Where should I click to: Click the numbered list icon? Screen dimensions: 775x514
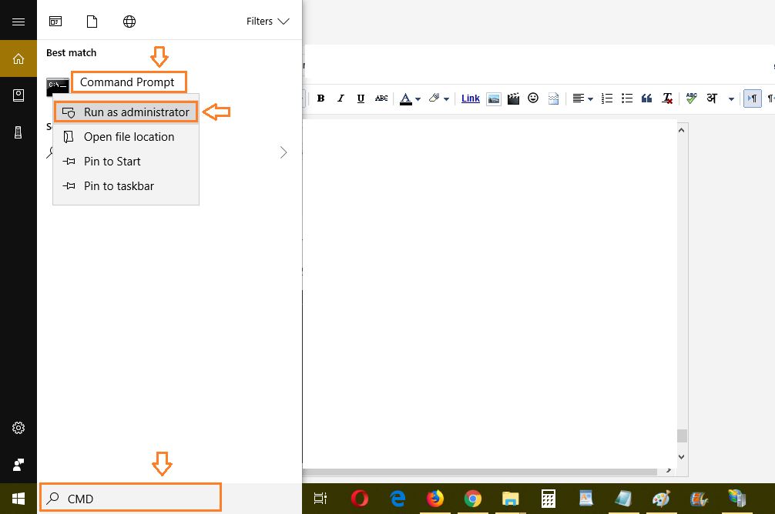click(607, 98)
